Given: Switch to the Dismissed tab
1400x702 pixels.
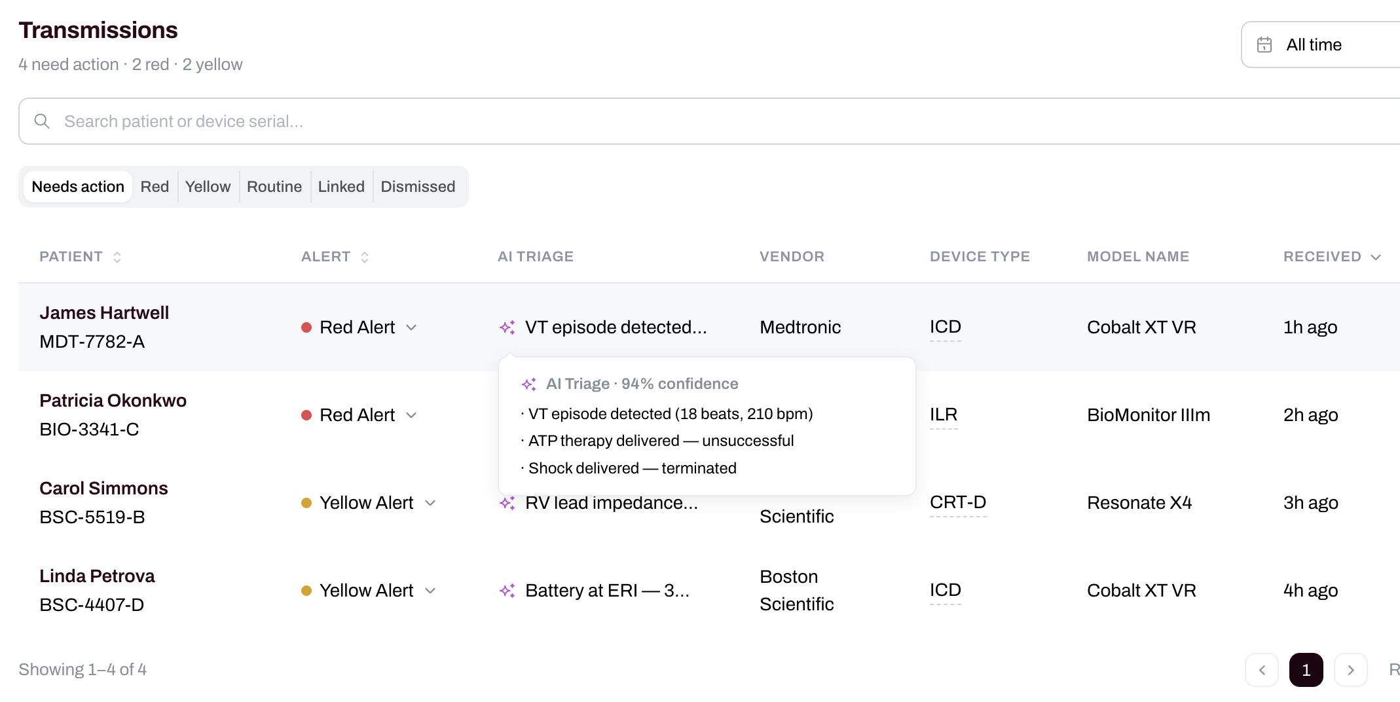Looking at the screenshot, I should (418, 187).
